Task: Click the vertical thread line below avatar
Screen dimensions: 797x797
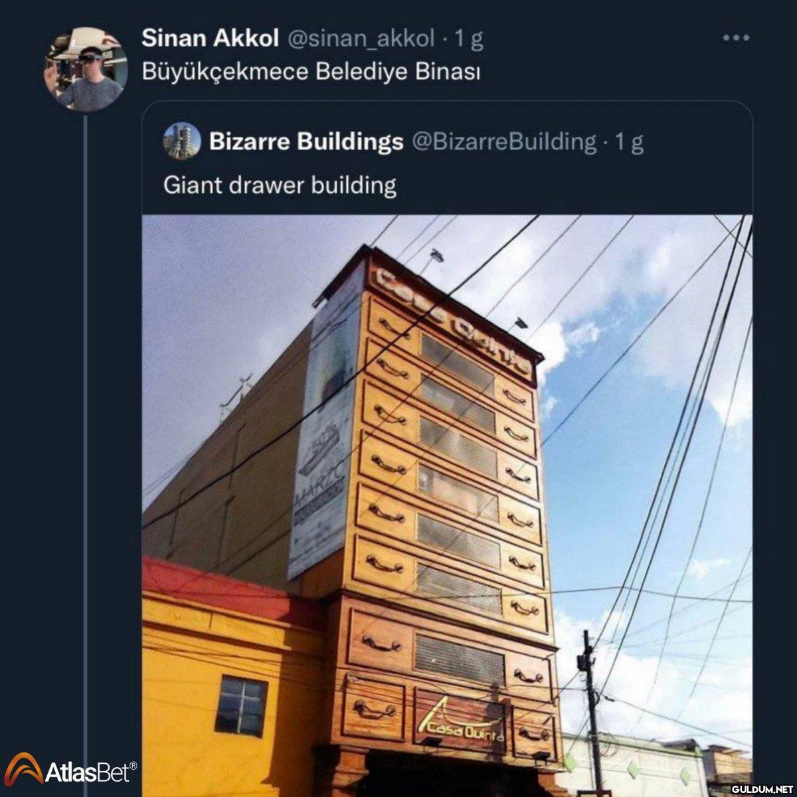Action: [x=85, y=398]
